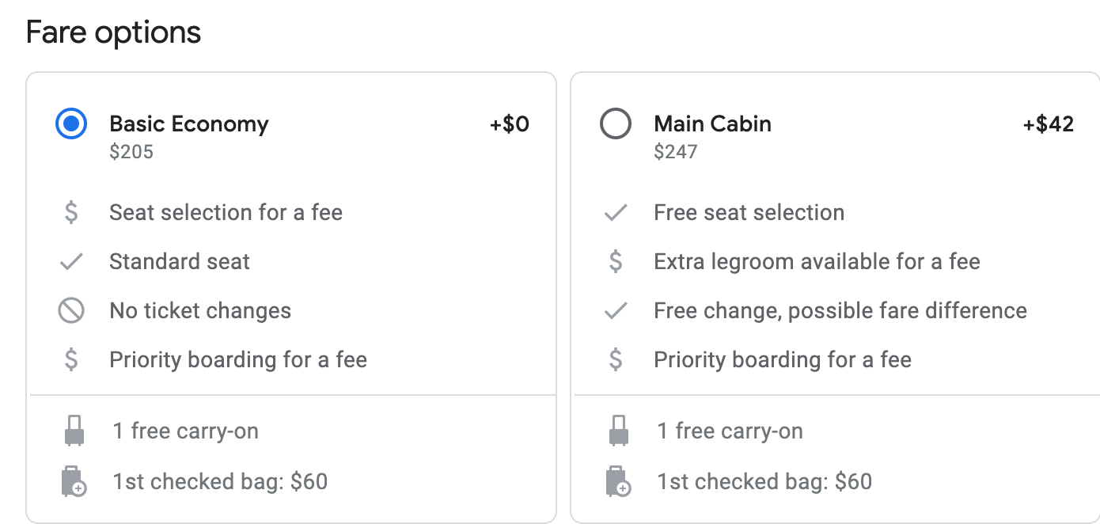Click the checked bag icon in Main Cabin
This screenshot has width=1100, height=524.
pyautogui.click(x=618, y=481)
